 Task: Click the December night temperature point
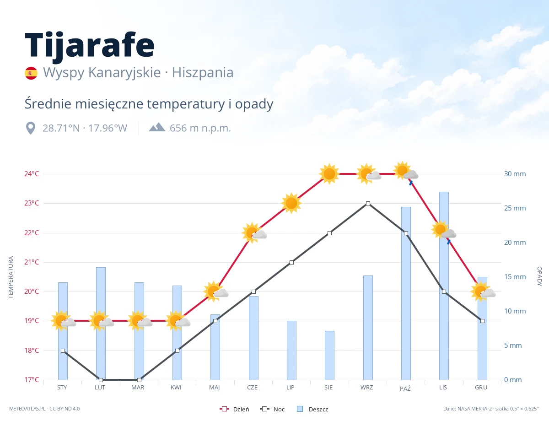(x=482, y=321)
